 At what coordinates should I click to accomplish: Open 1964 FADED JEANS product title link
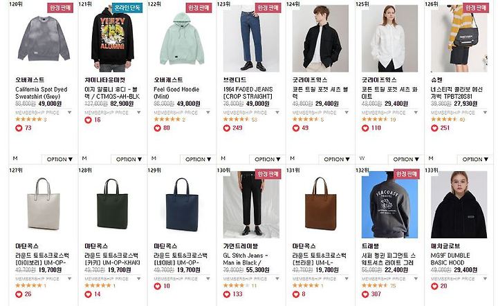[x=248, y=93]
